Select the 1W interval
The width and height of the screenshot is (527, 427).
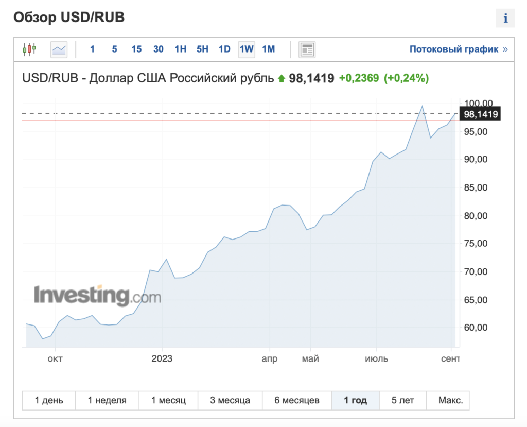tap(247, 49)
